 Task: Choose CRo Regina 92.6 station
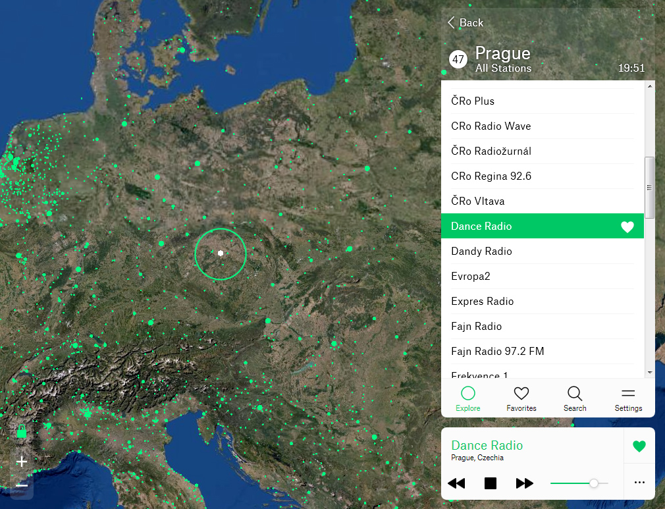point(543,176)
